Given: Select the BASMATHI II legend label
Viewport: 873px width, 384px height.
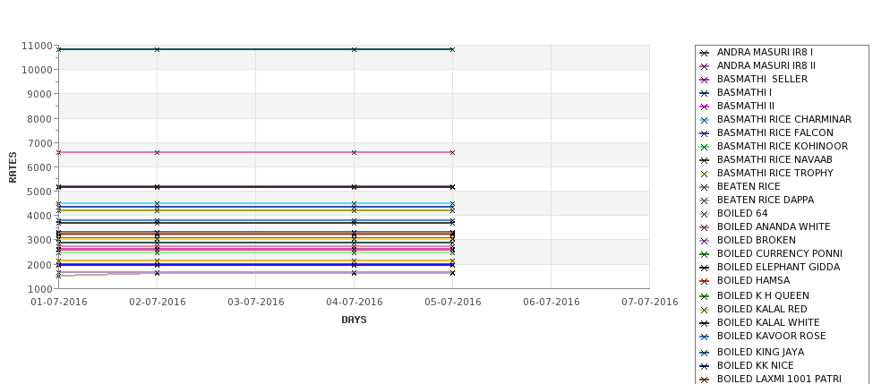Looking at the screenshot, I should coord(746,107).
